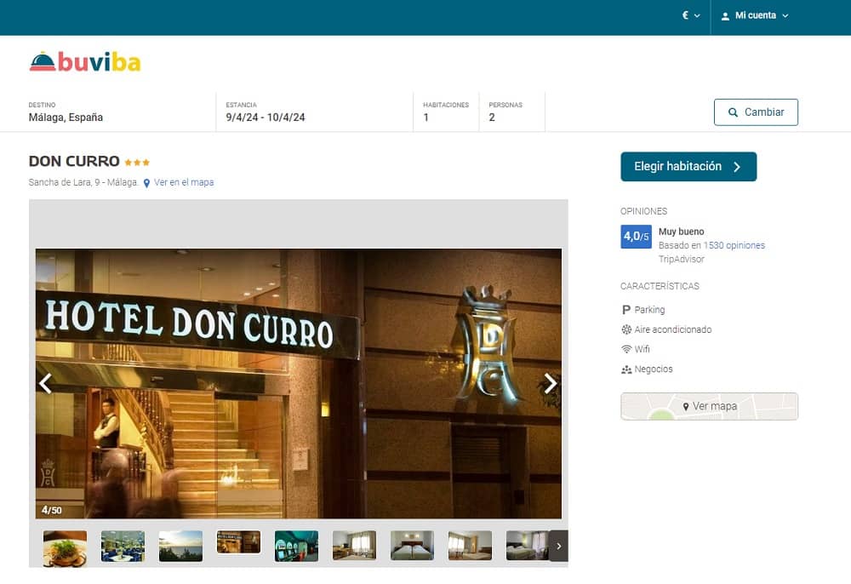Click the three-star hotel rating
The width and height of the screenshot is (851, 584).
137,163
